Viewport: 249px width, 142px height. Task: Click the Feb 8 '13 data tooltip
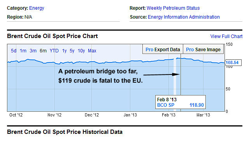[x=181, y=102]
